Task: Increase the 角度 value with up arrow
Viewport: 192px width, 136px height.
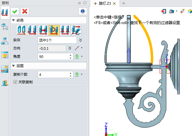Action: [x=71, y=55]
